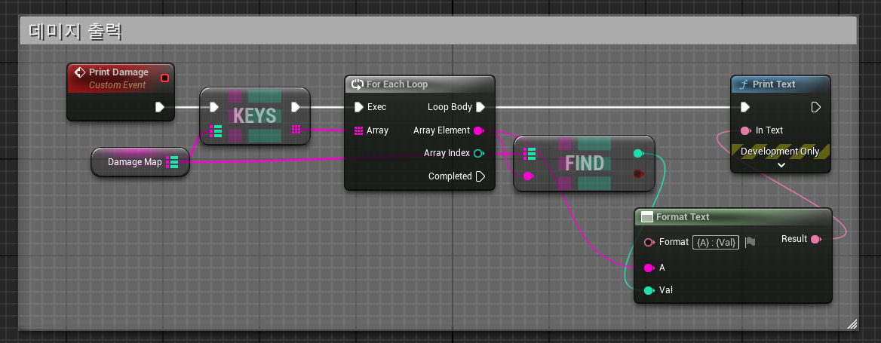Click the Array Index output pin
Image resolution: width=881 pixels, height=343 pixels.
(x=479, y=153)
